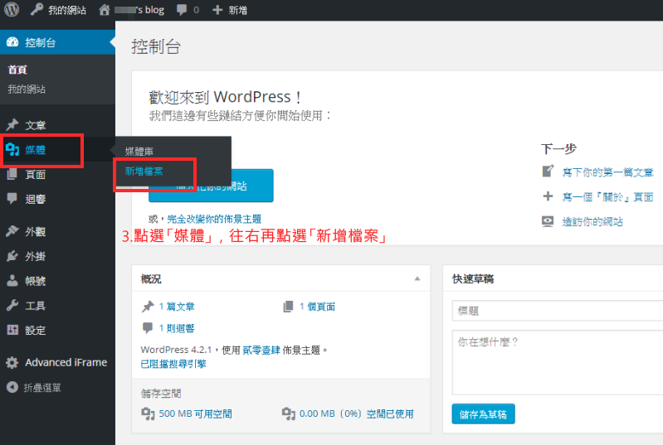Click the pages icon next to 1 個頁面
The height and width of the screenshot is (445, 663).
289,306
